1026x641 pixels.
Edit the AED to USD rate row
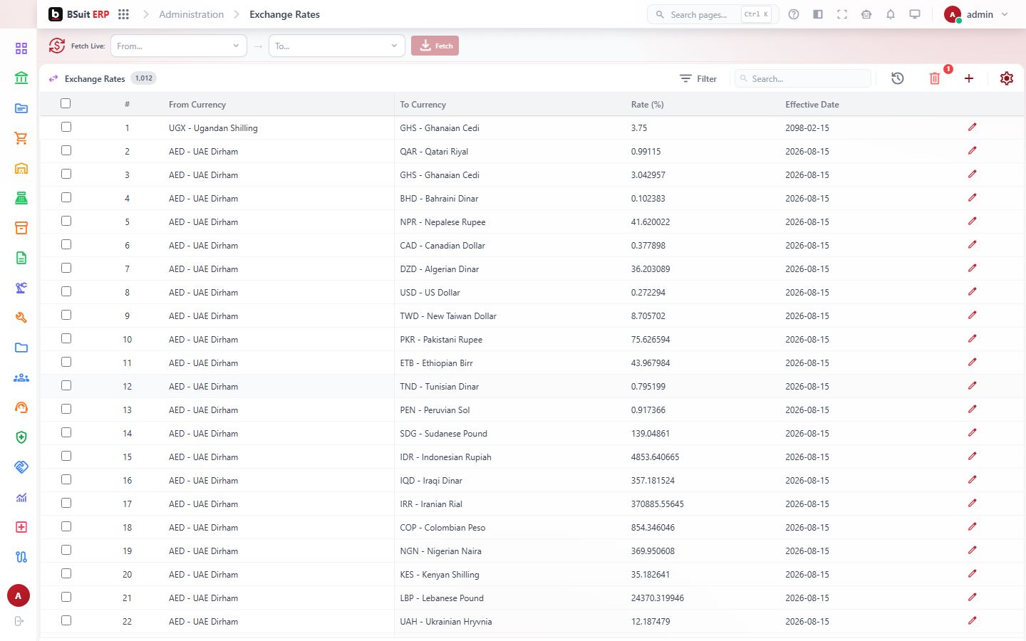click(972, 292)
